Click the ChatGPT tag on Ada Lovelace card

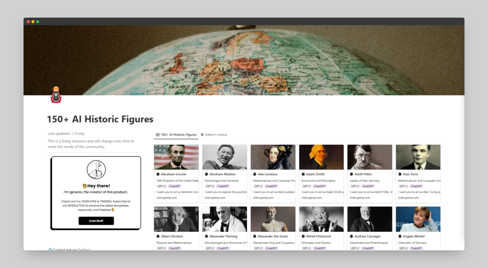(x=271, y=186)
